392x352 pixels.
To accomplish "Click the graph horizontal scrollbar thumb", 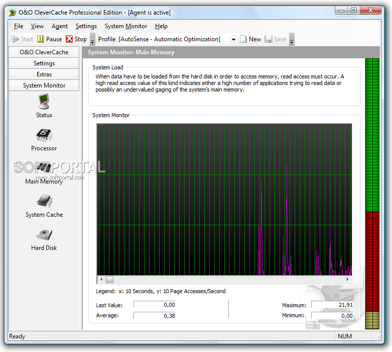I will click(109, 280).
